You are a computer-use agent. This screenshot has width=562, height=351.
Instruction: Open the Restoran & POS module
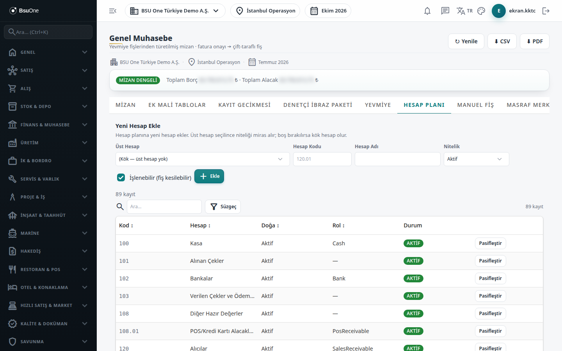pos(48,269)
